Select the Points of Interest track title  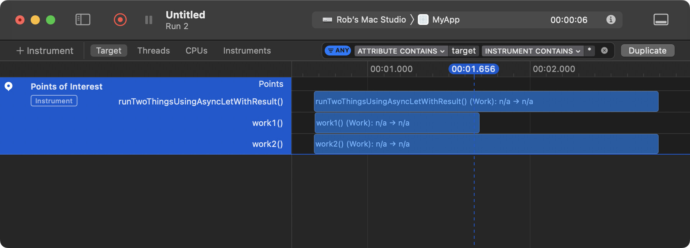(x=67, y=86)
